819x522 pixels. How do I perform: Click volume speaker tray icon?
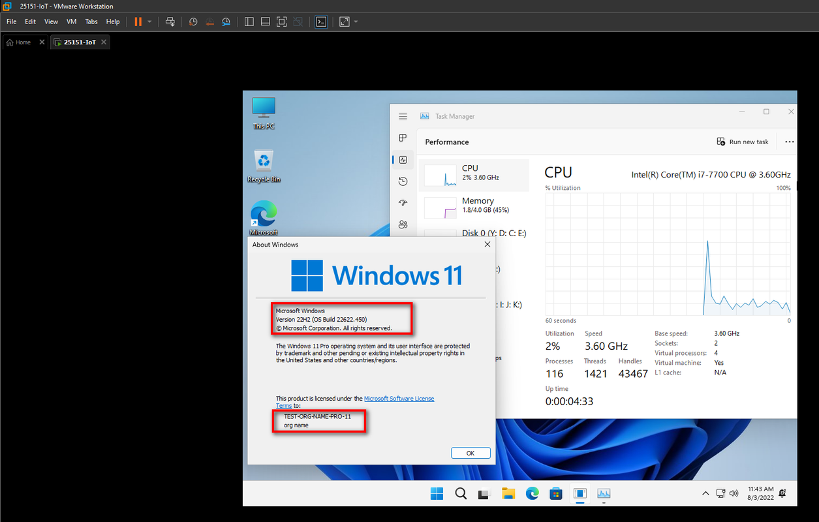point(735,493)
